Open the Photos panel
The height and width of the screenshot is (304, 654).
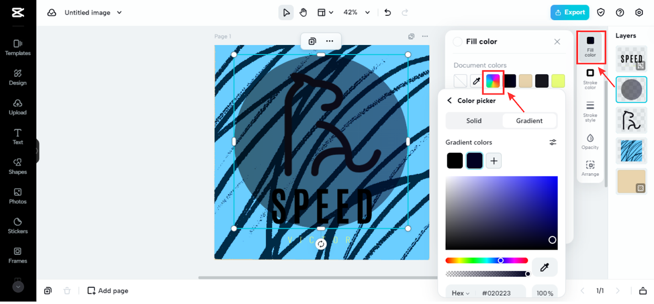point(18,196)
